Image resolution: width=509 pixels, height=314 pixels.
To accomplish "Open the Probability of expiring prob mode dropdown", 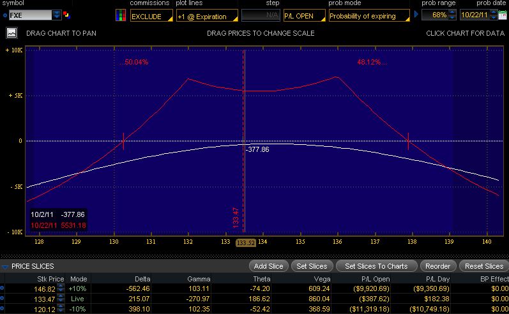I will [x=369, y=15].
